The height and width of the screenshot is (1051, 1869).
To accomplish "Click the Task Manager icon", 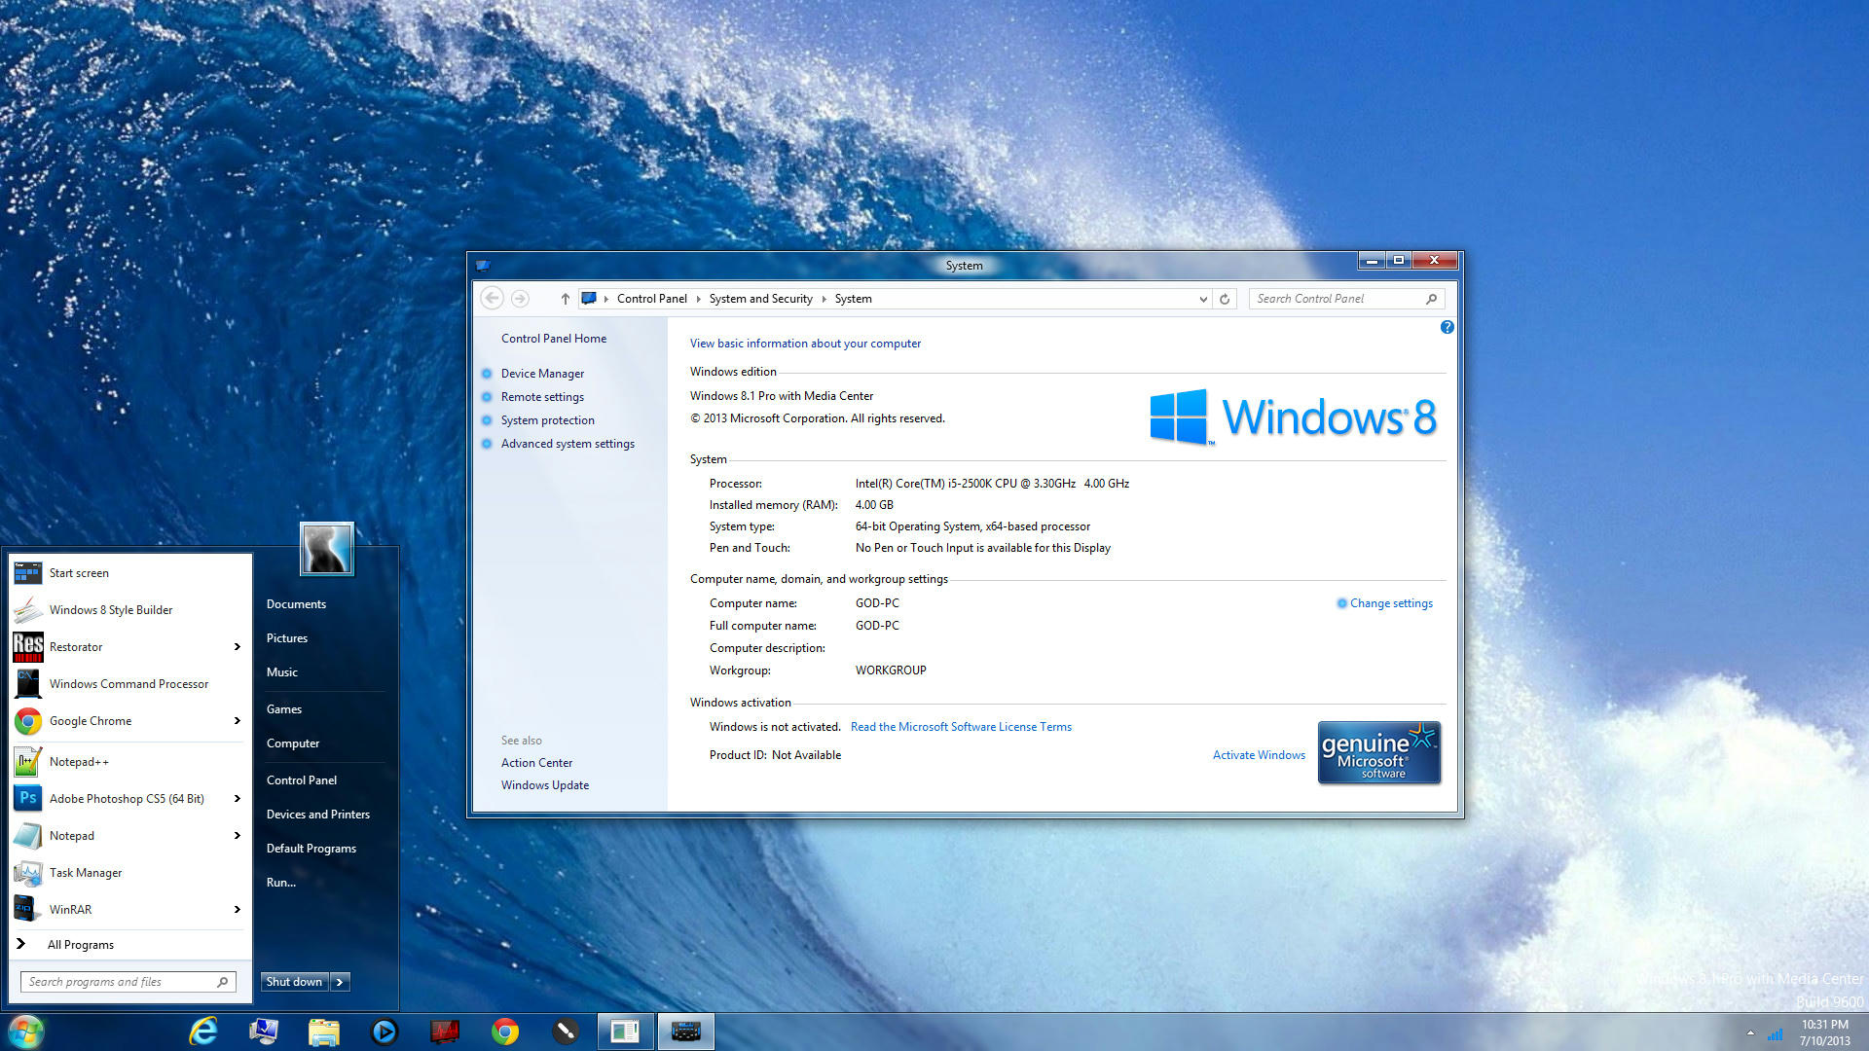I will (x=27, y=872).
